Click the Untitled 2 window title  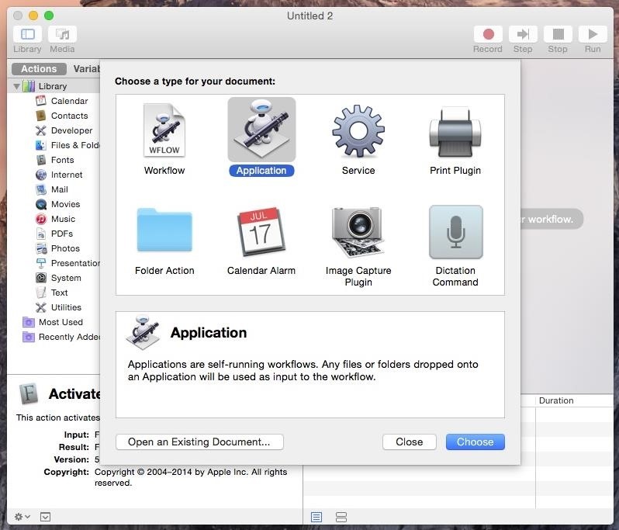pos(310,16)
